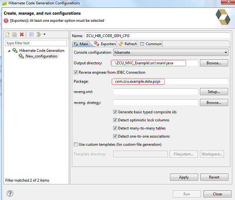Click the Exporters error message text
The height and width of the screenshot is (200, 235).
[57, 21]
